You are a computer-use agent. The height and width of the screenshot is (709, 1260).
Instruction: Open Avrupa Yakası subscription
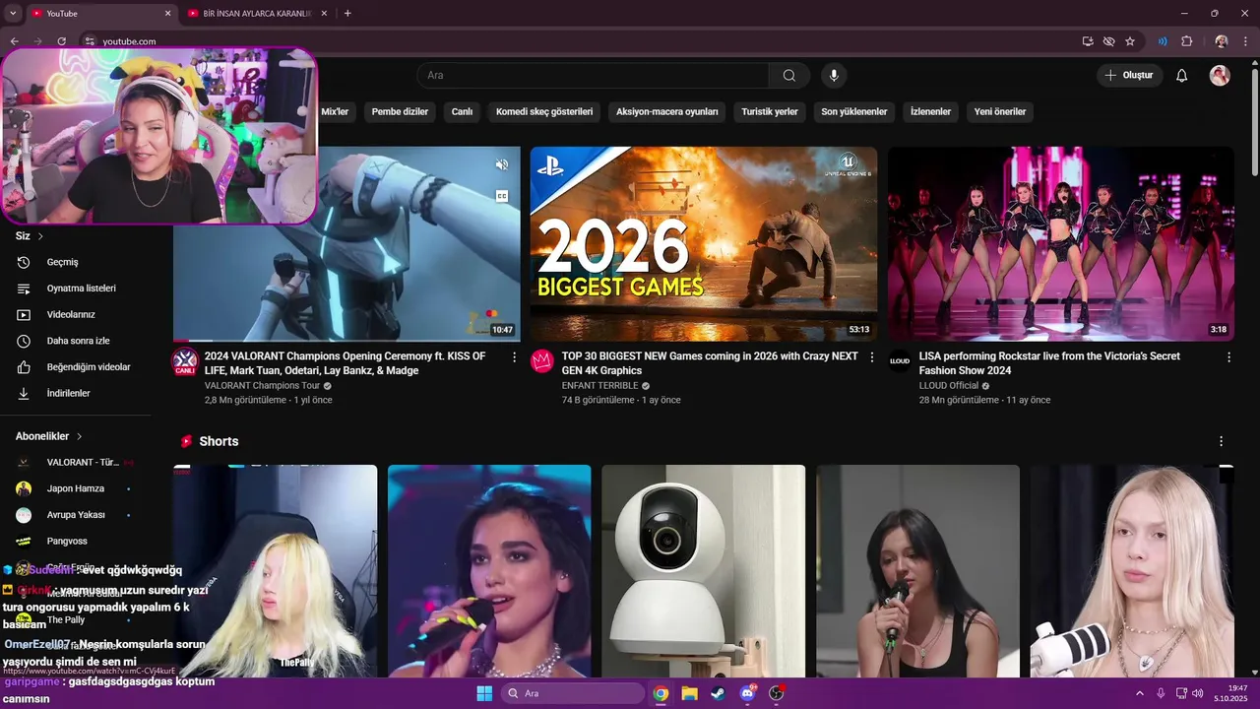pos(74,515)
